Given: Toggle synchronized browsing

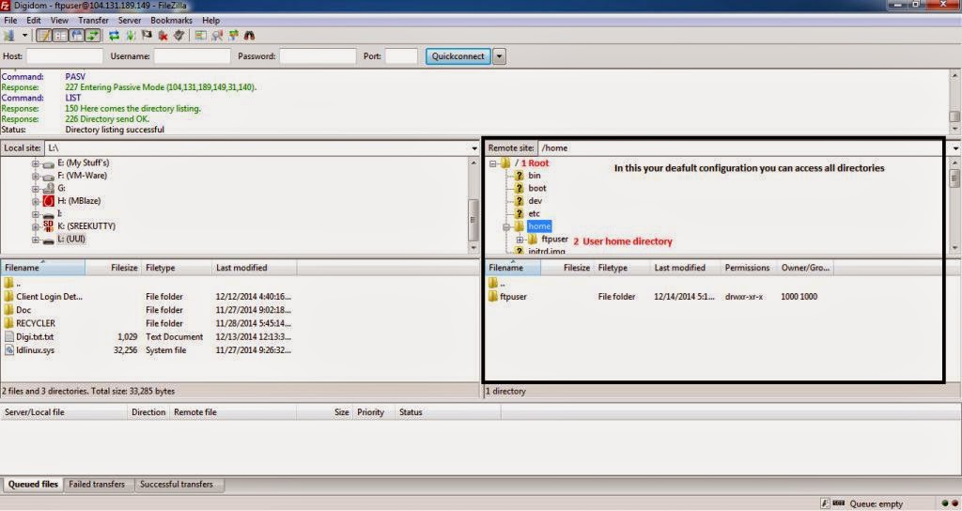Looking at the screenshot, I should pyautogui.click(x=233, y=36).
